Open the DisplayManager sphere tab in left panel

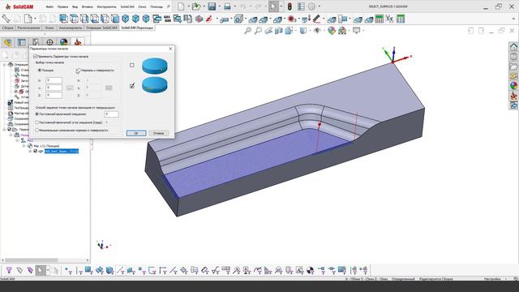[63, 42]
